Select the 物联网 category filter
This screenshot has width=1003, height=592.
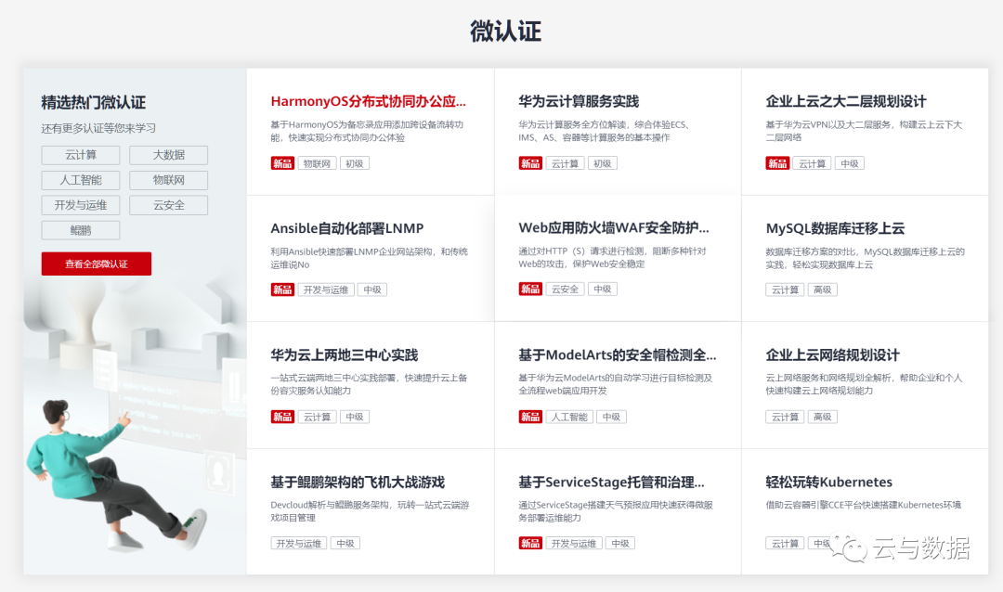click(x=167, y=180)
